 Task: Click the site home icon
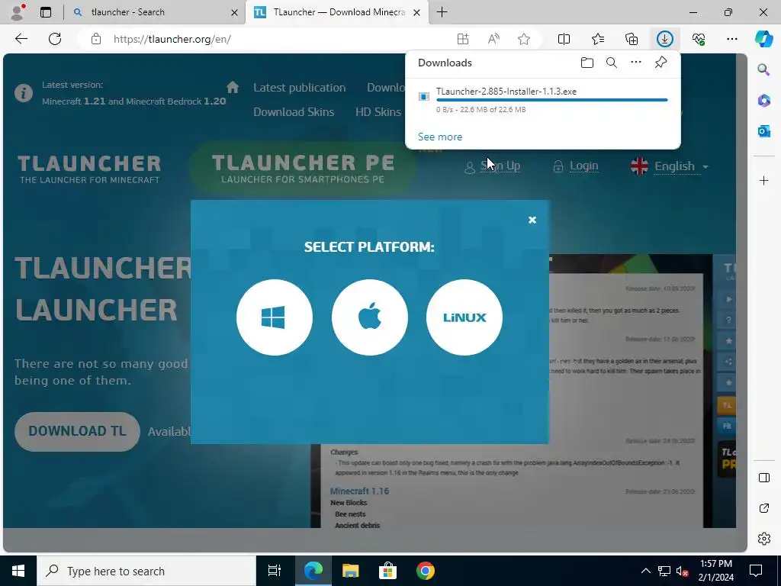233,88
